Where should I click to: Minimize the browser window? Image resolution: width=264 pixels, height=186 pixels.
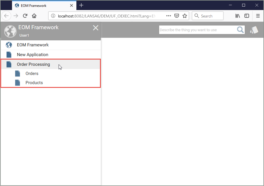click(x=230, y=5)
